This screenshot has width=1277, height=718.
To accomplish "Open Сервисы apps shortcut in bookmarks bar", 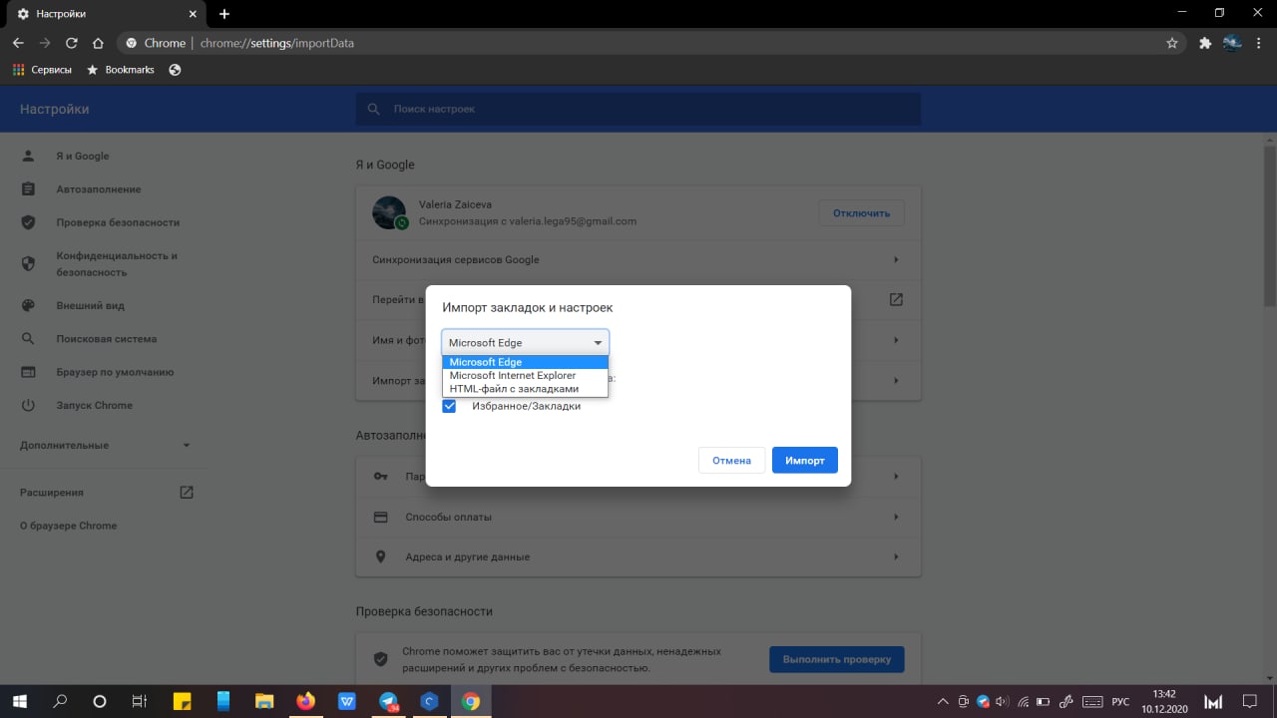I will [42, 70].
